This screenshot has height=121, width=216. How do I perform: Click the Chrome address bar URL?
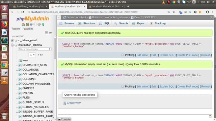coord(84,12)
